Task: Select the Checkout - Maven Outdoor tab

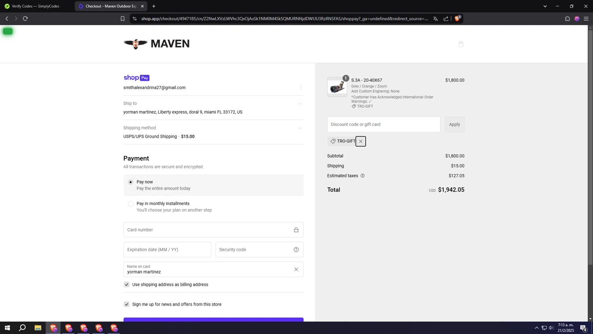Action: [111, 6]
